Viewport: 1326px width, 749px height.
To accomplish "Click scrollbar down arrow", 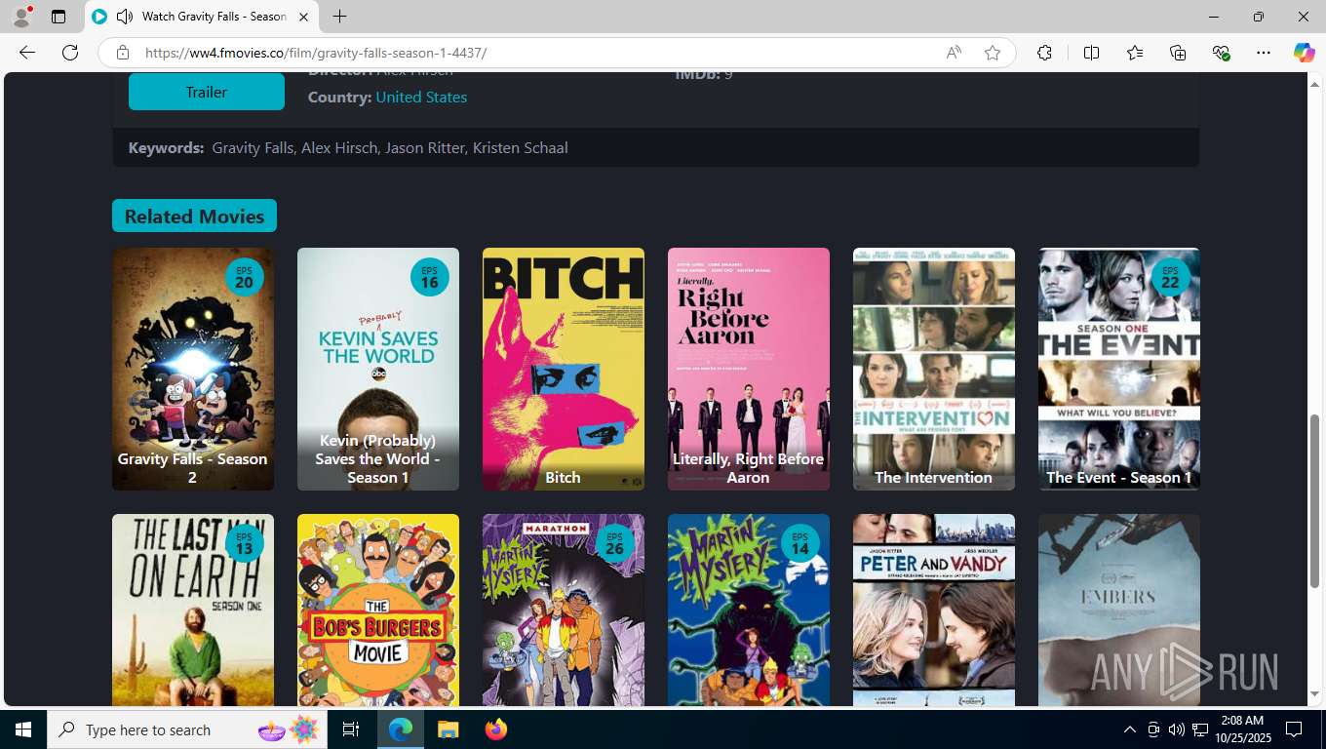I will tap(1315, 694).
